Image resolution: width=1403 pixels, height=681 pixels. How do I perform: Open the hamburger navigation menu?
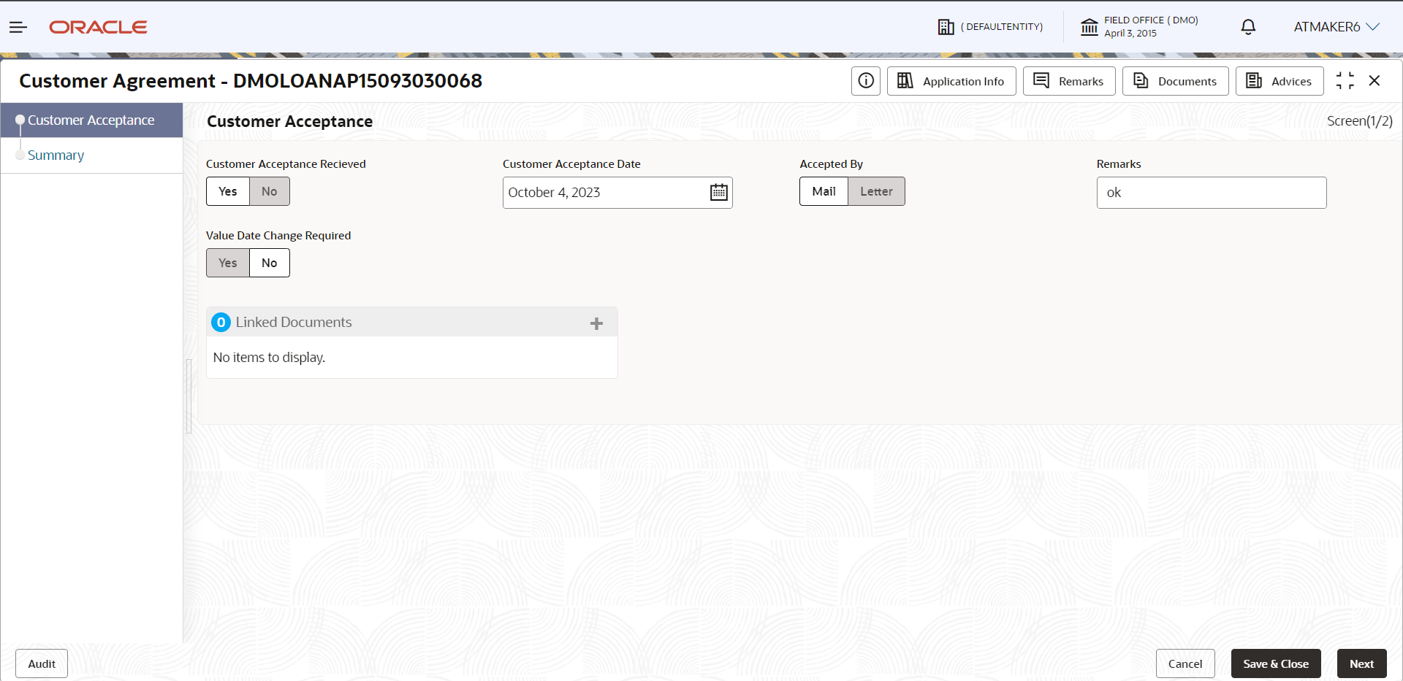[18, 27]
